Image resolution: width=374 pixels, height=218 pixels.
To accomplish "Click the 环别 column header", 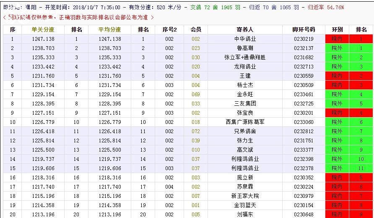I will pos(337,29).
